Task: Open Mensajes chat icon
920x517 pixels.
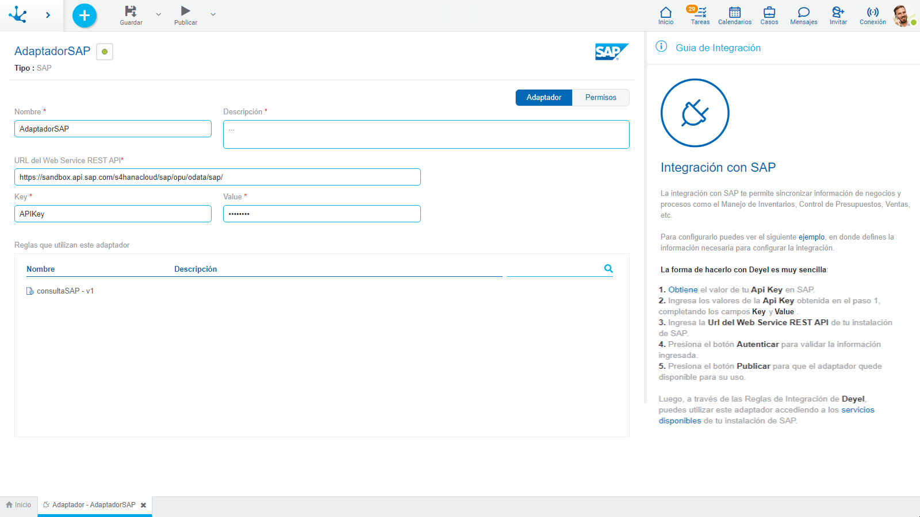Action: coord(804,12)
